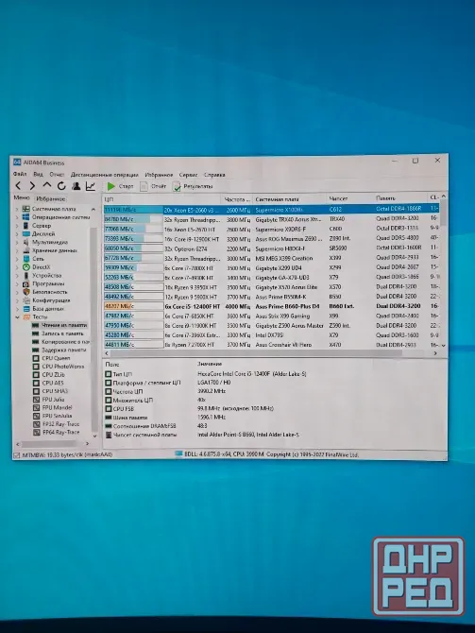Open the Сервис menu
The height and width of the screenshot is (633, 475).
click(x=188, y=175)
